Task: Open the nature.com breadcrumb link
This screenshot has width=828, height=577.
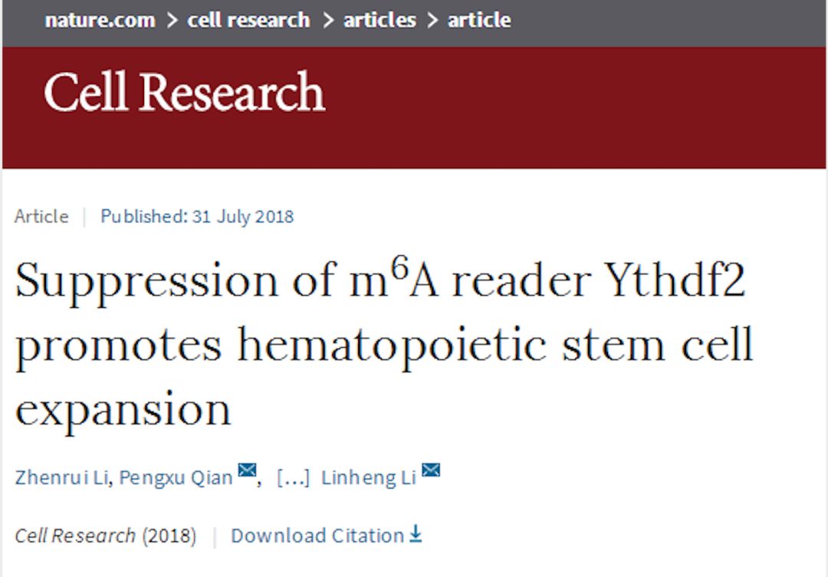Action: [100, 20]
